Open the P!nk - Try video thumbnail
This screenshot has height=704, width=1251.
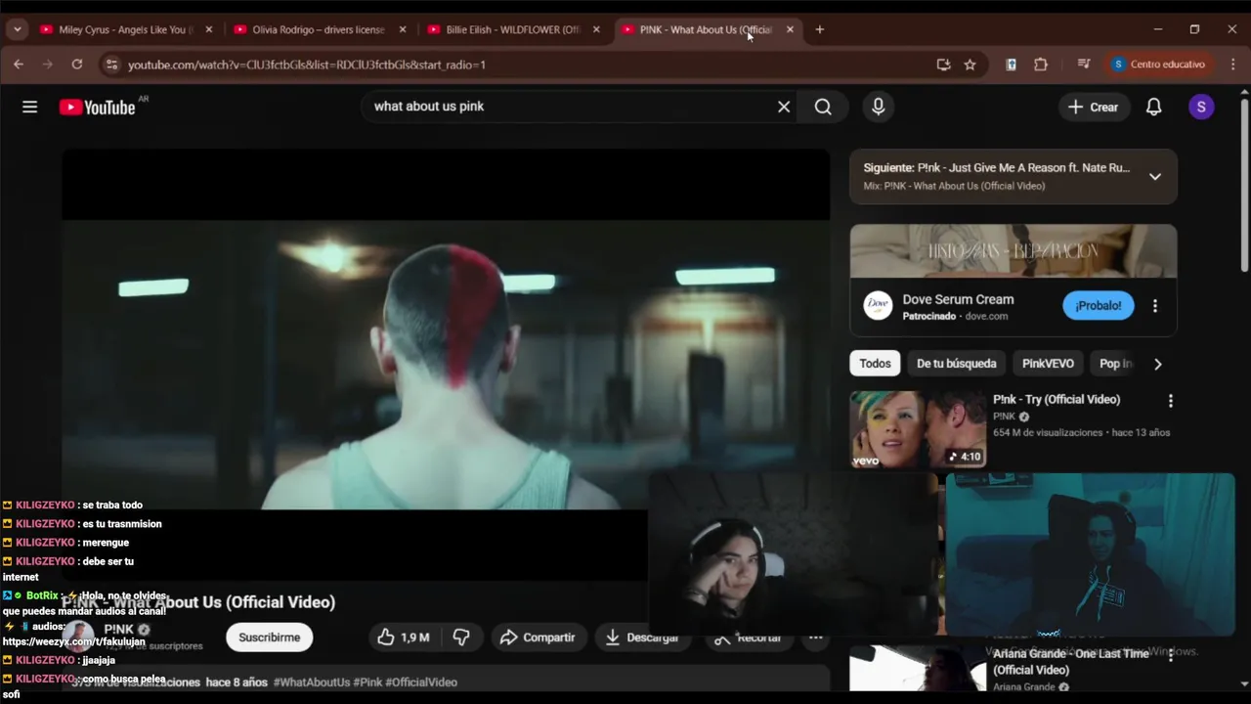coord(918,429)
